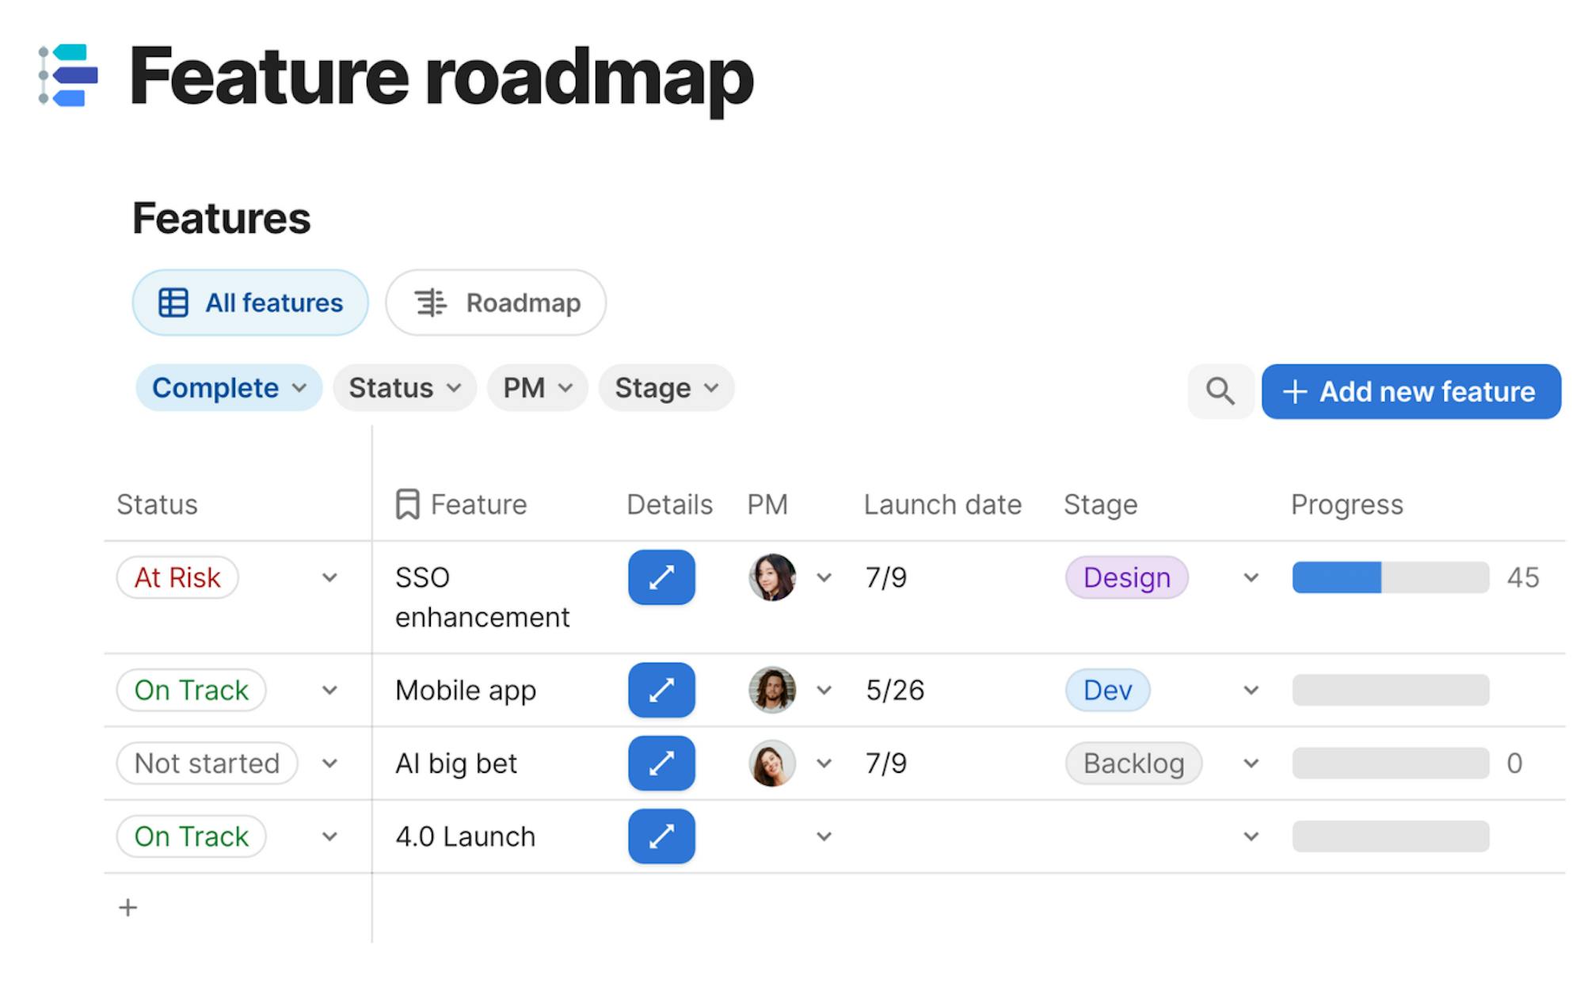Screen dimensions: 1584x990
Task: Open AI big bet details
Action: click(661, 763)
